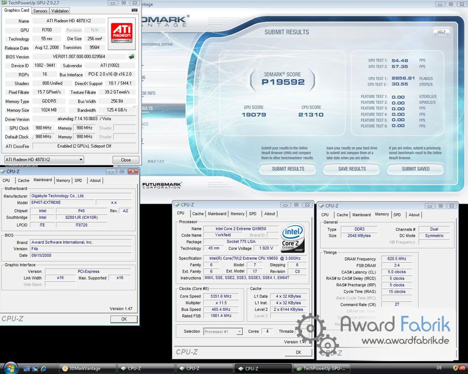Click SUBMIT SAVED in 3DMark Vantage
468x374 pixels.
pyautogui.click(x=415, y=169)
